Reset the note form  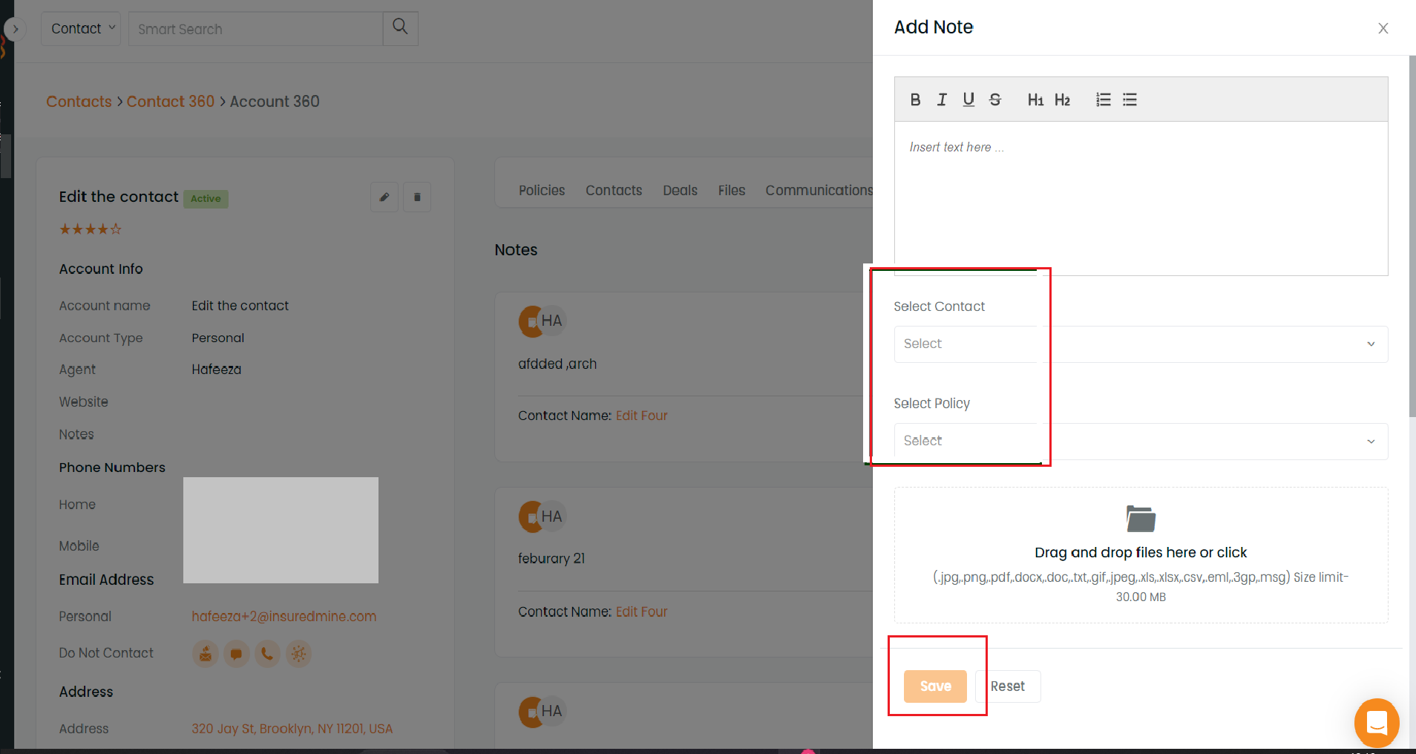click(x=1008, y=686)
